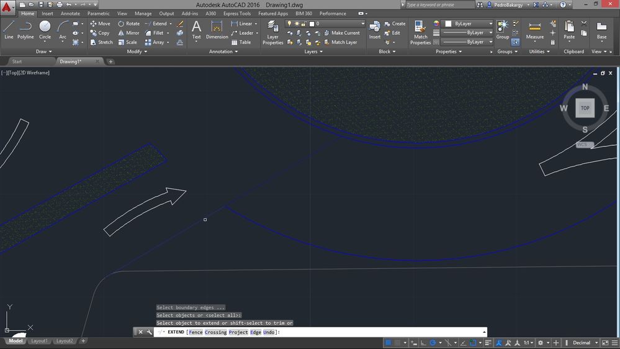
Task: Open the Annotate ribbon tab
Action: pos(70,14)
